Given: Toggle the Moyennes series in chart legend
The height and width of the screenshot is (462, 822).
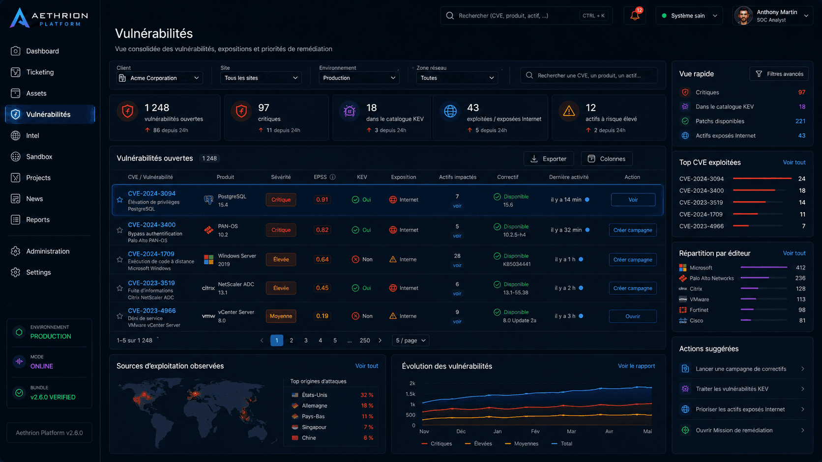Looking at the screenshot, I should (x=522, y=444).
